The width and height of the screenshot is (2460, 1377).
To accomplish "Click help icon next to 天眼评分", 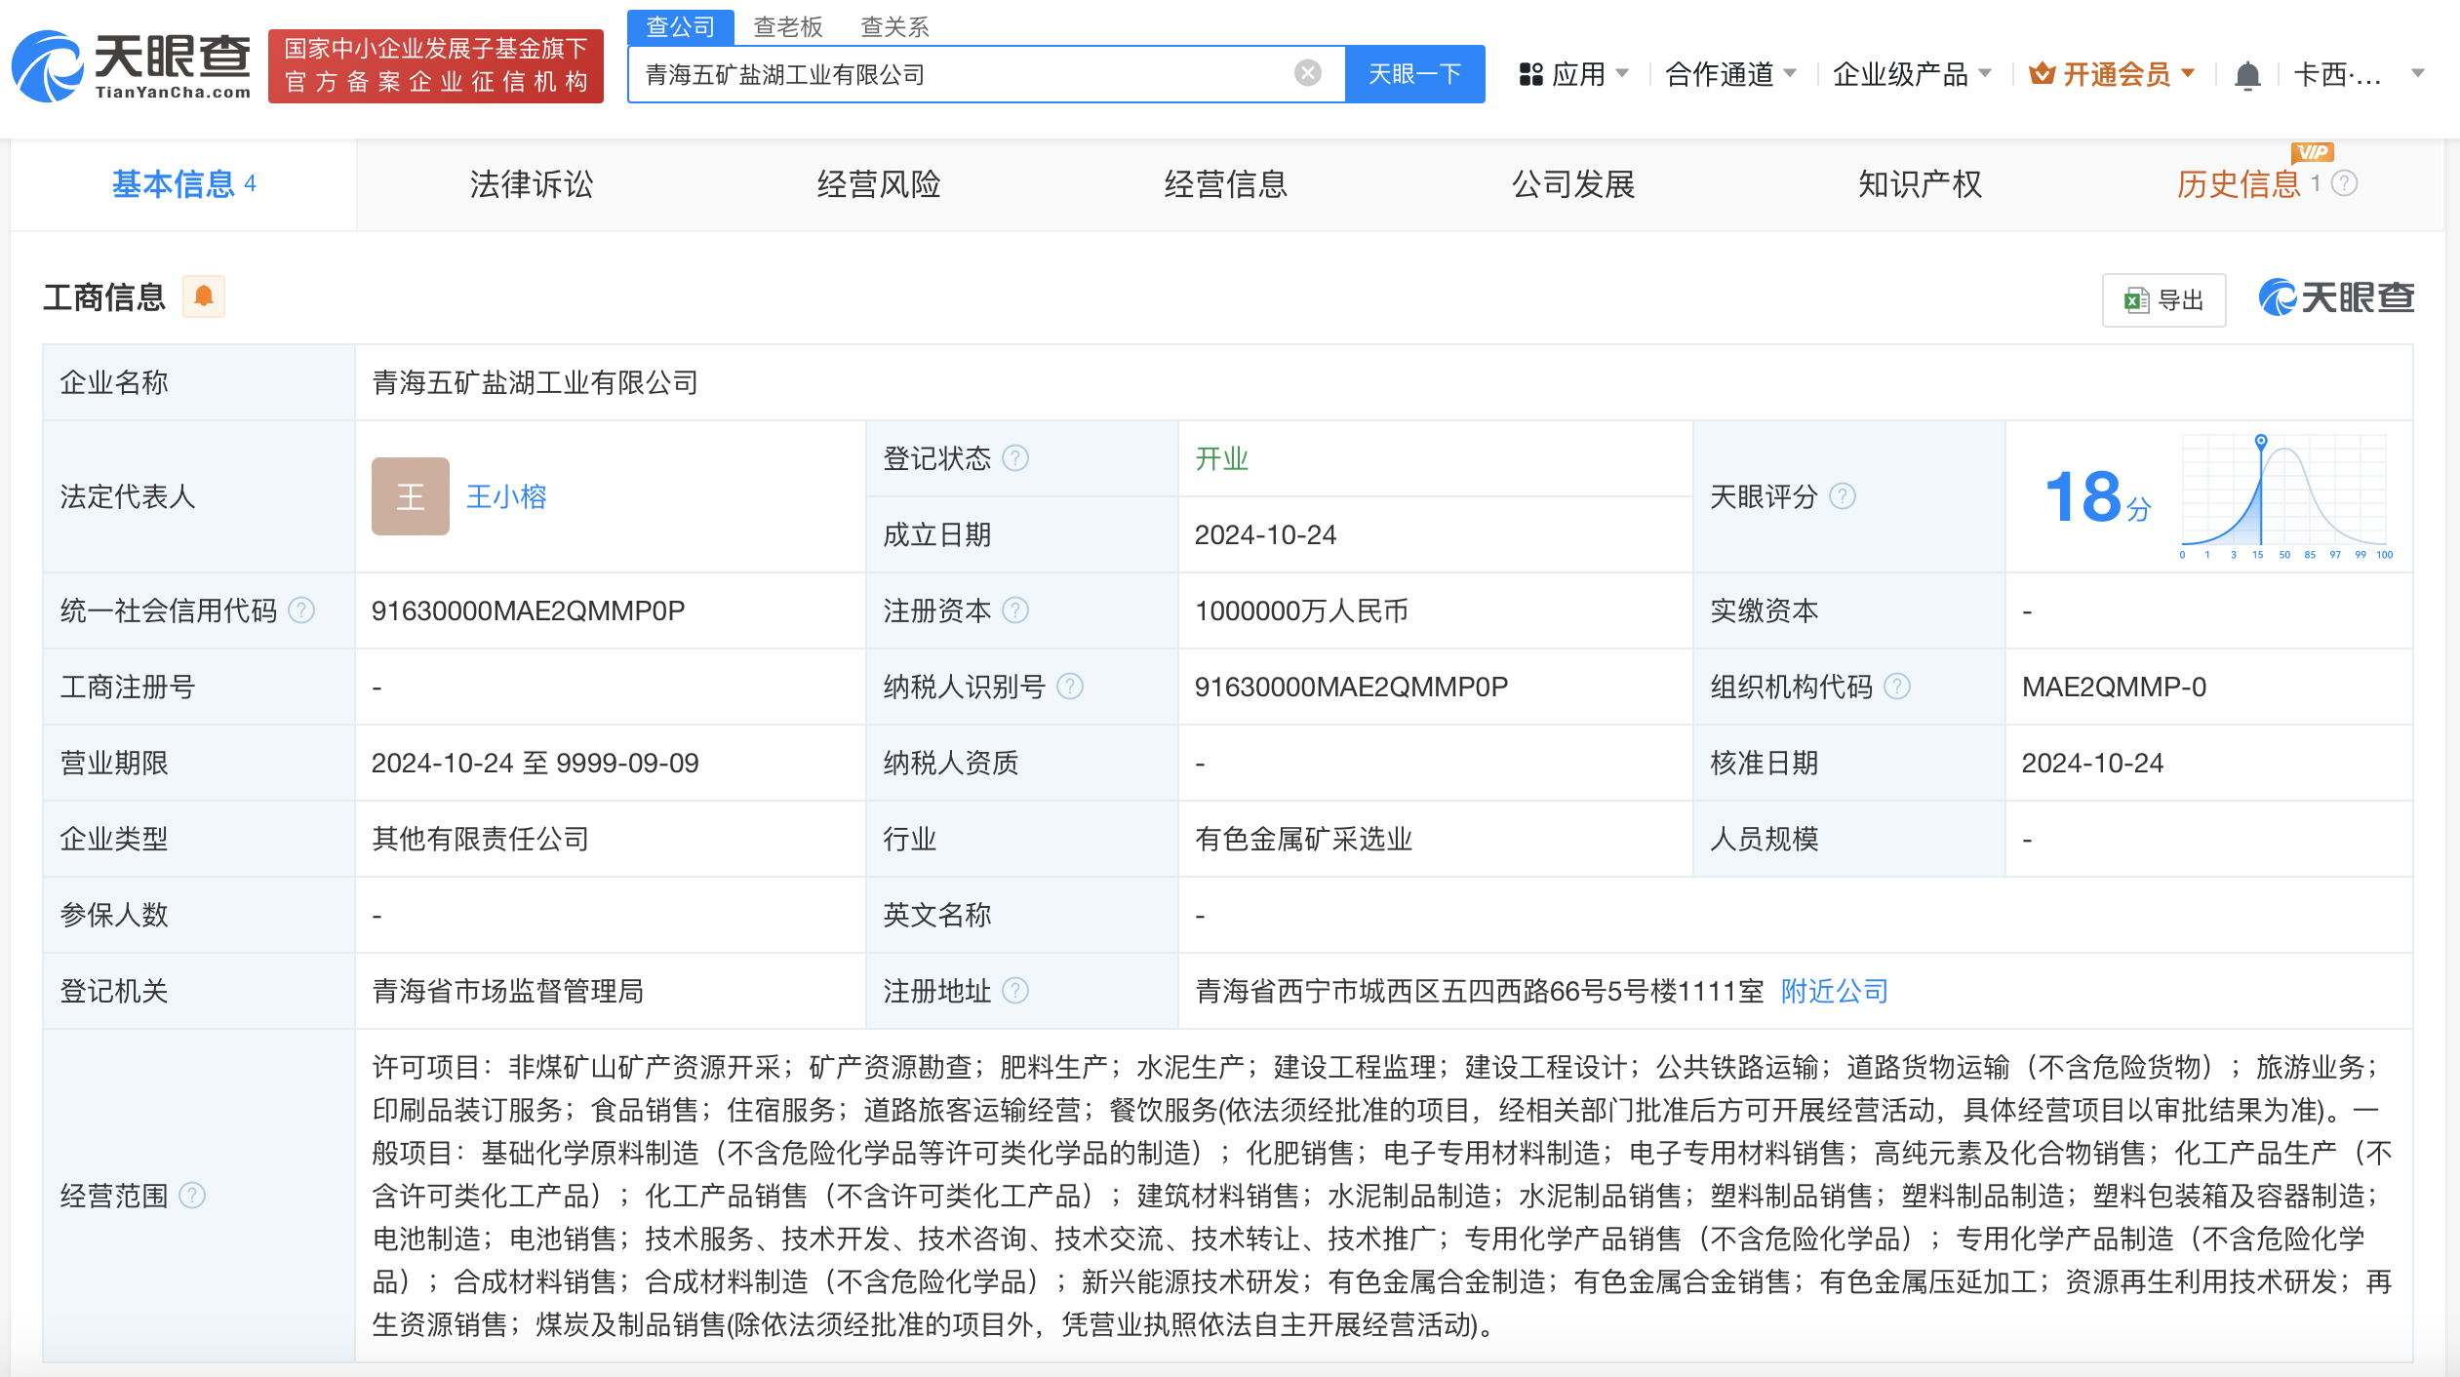I will pos(1843,496).
